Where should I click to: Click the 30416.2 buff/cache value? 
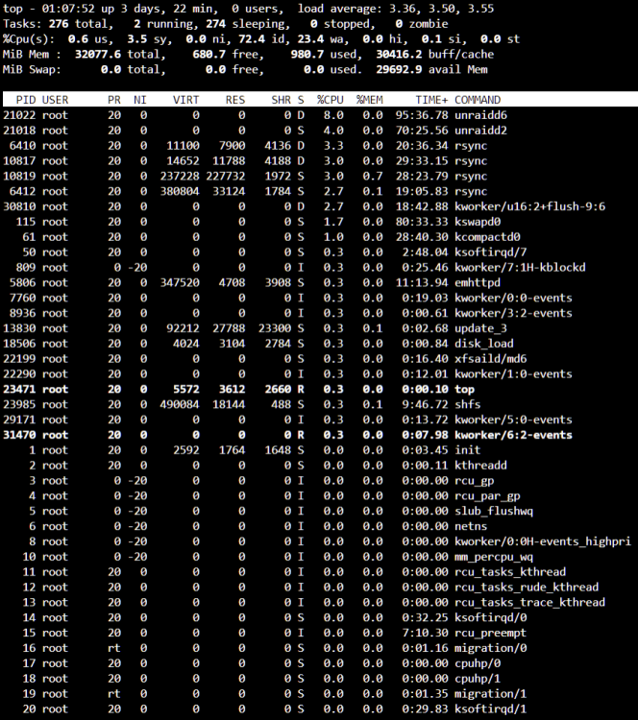tap(399, 54)
